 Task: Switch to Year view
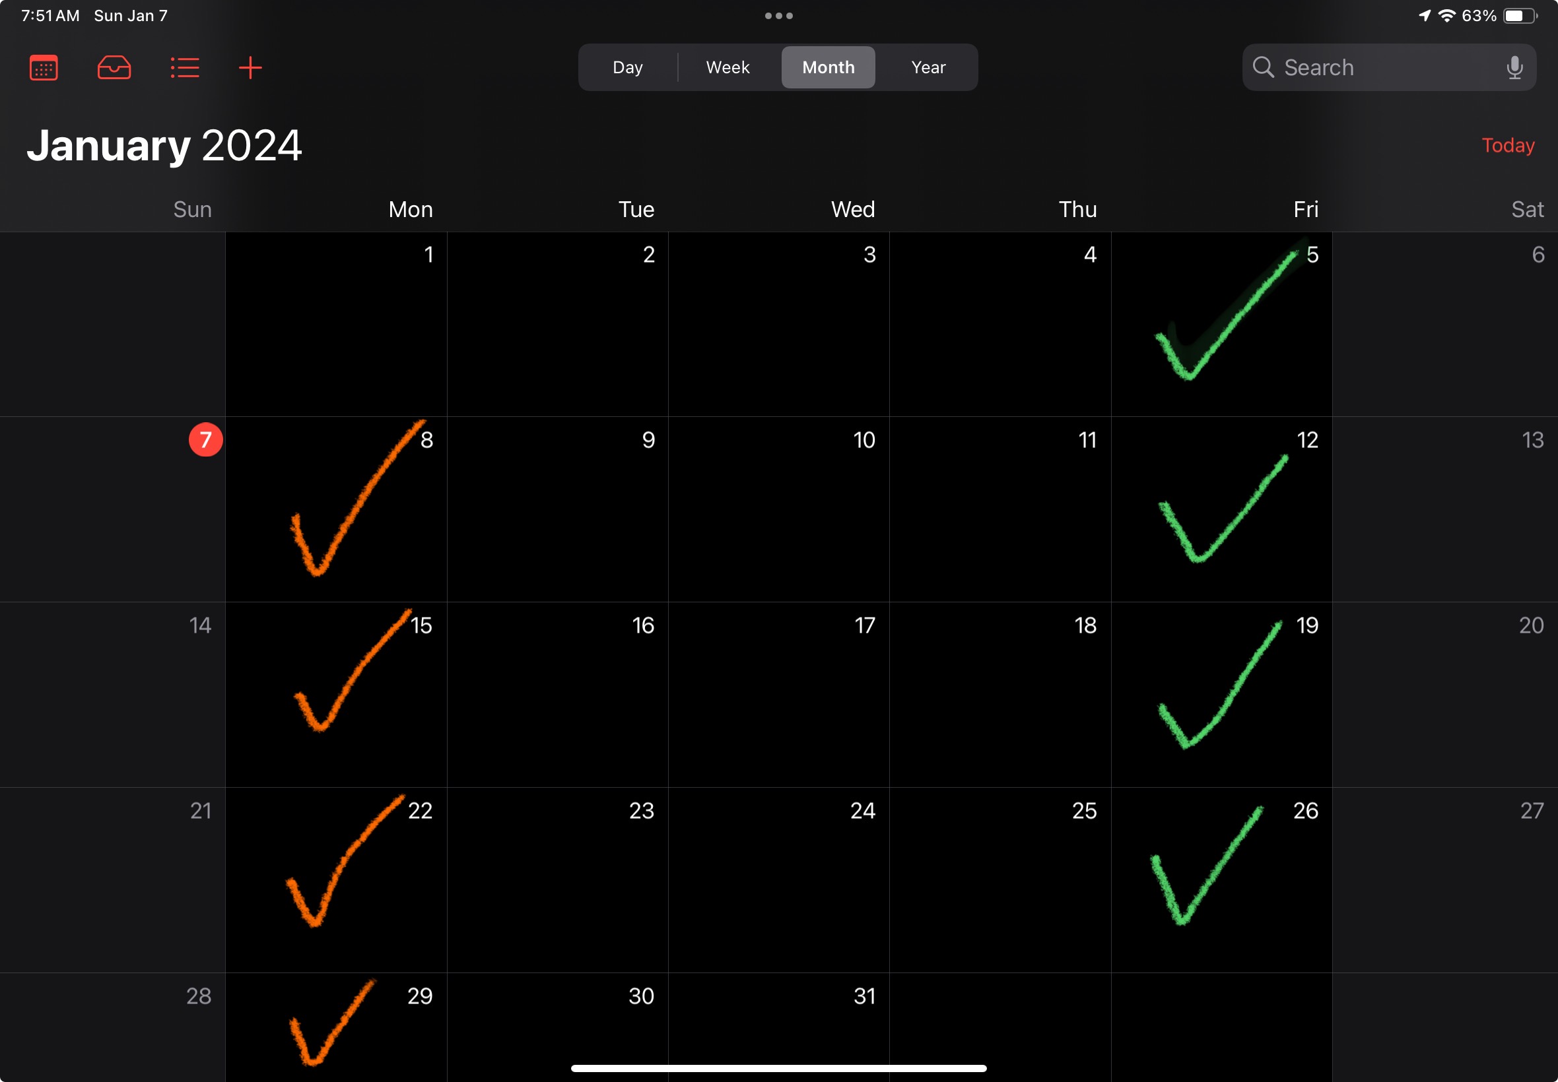[928, 67]
